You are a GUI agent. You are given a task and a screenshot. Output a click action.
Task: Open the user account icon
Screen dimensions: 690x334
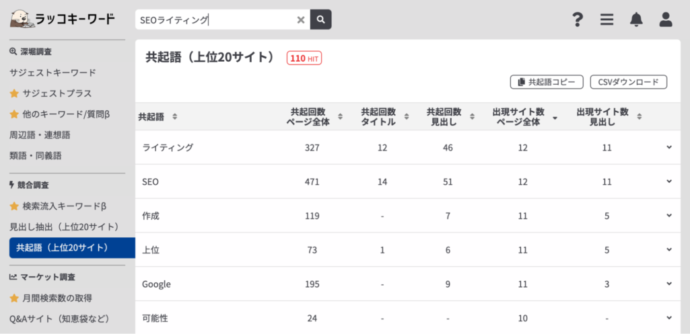[666, 19]
